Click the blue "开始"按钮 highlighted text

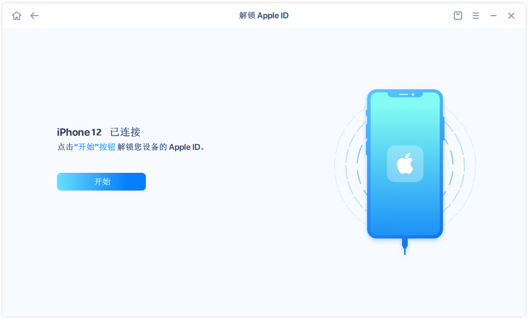tap(95, 147)
